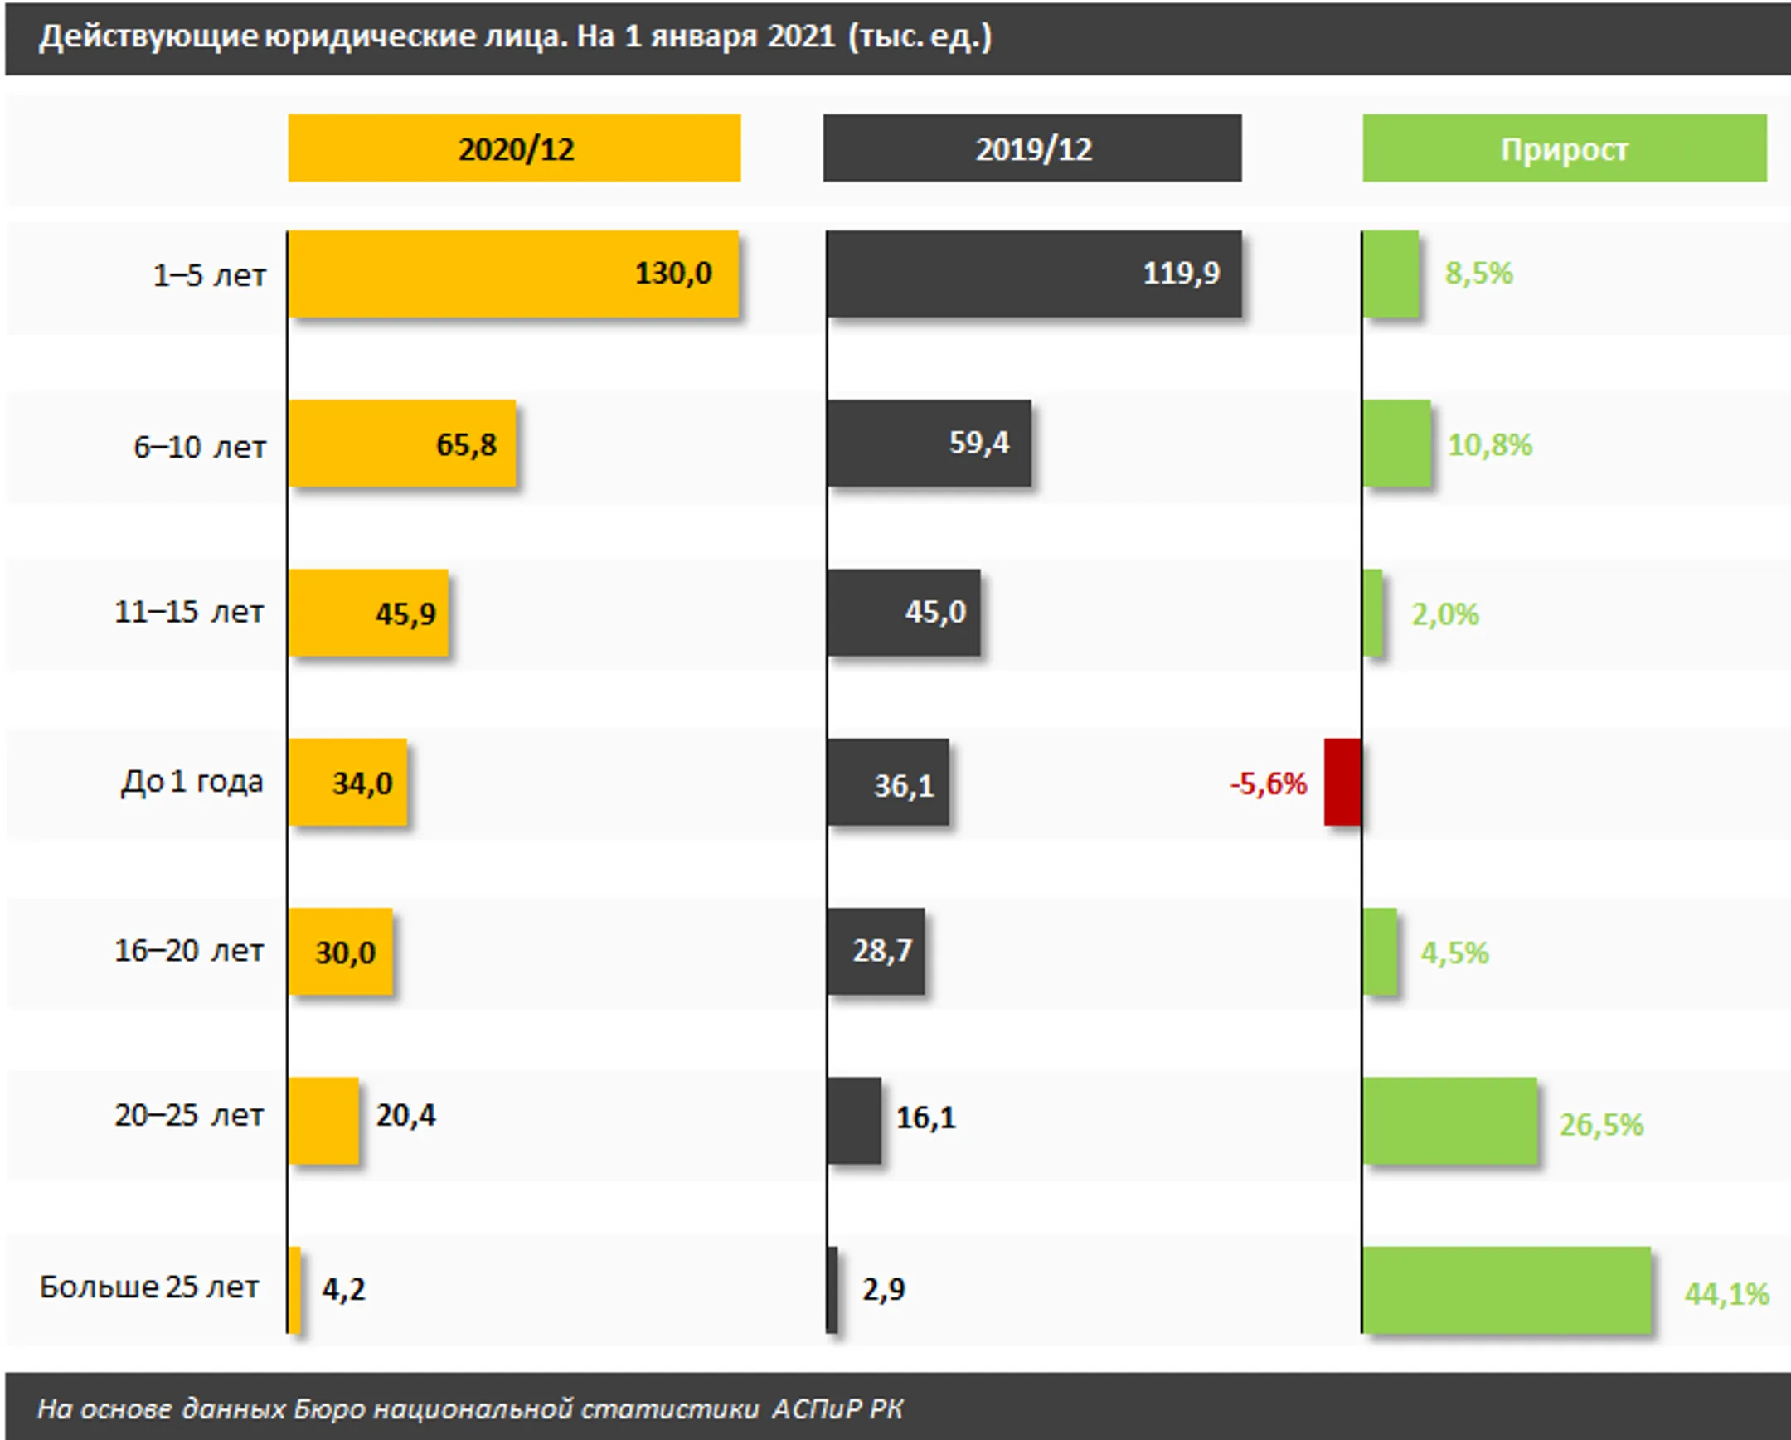Click the Больше 25 лет category label
This screenshot has width=1791, height=1440.
point(149,1287)
